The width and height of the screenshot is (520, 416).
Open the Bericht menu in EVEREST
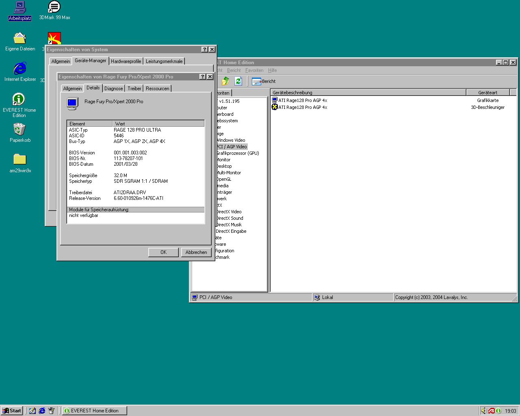pos(234,70)
